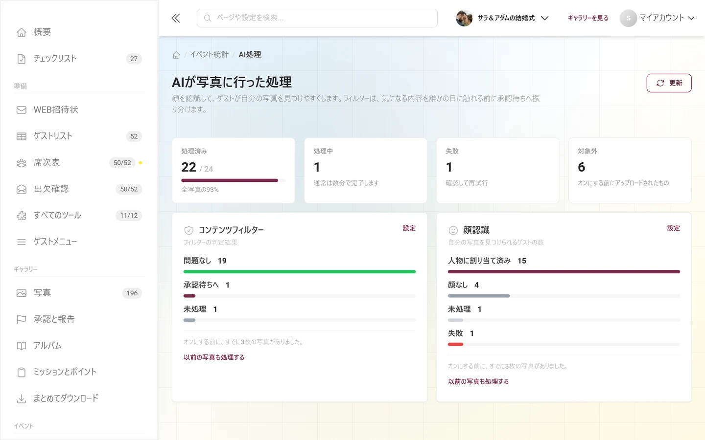Click the WEB招待状 envelope icon

click(22, 110)
